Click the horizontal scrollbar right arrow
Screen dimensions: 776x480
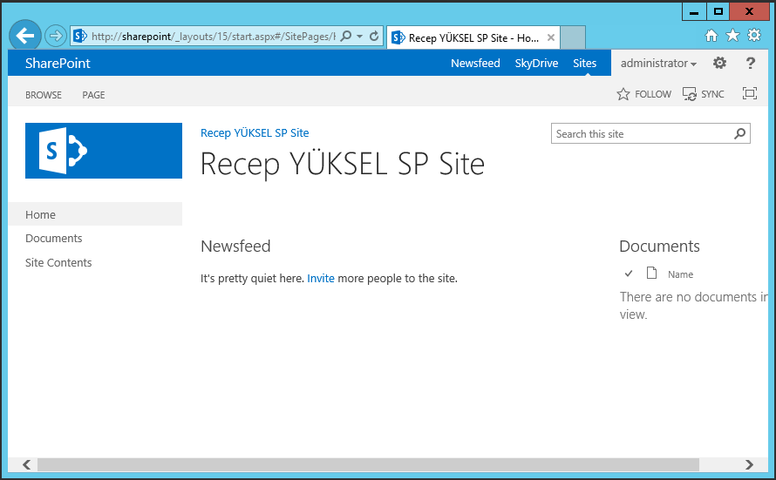point(749,464)
